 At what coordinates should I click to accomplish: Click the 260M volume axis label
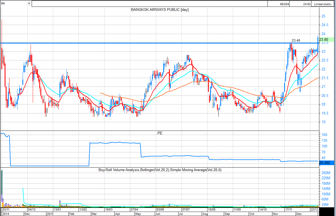[x=325, y=173]
